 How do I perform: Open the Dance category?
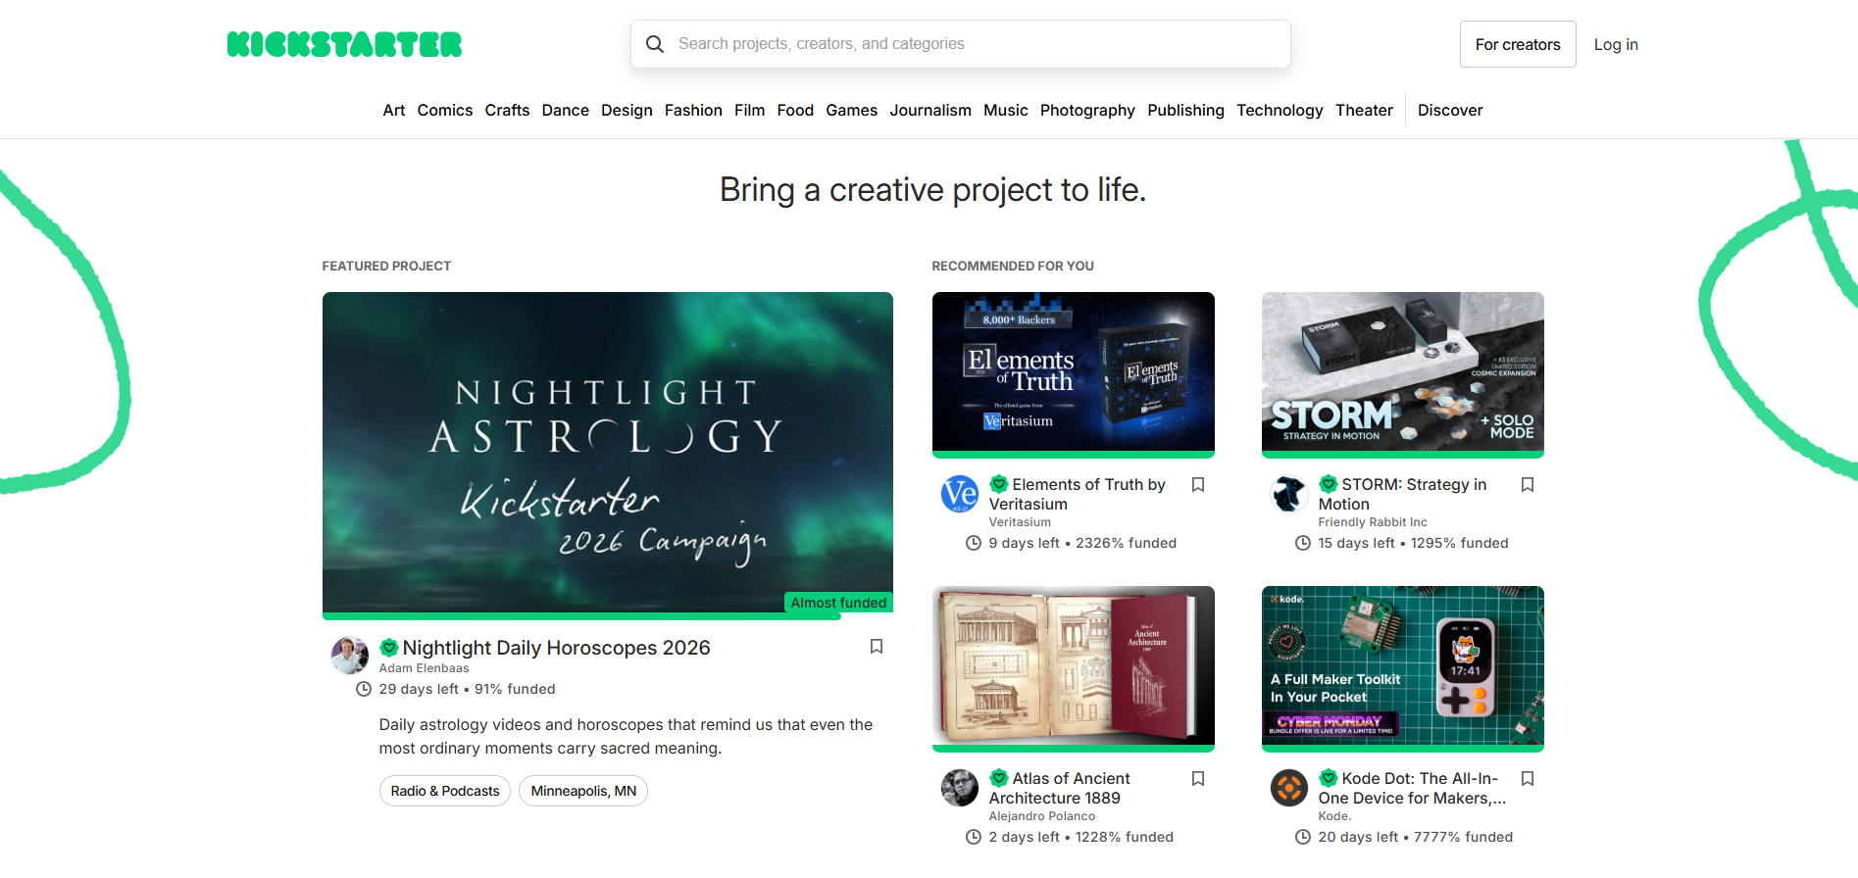tap(566, 110)
